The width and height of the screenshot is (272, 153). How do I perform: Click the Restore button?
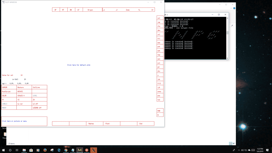tap(24, 87)
